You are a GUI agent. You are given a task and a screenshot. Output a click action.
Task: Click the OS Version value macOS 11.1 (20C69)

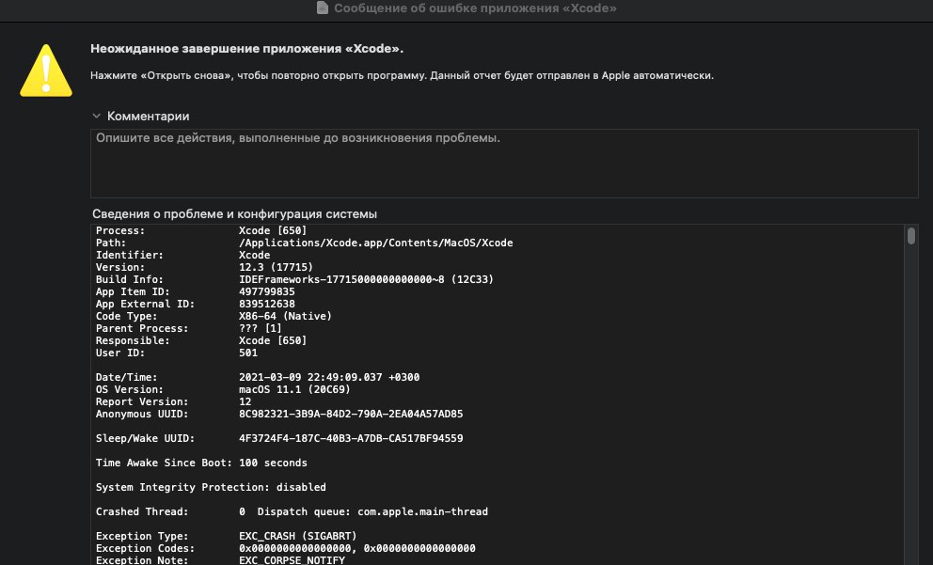(294, 389)
